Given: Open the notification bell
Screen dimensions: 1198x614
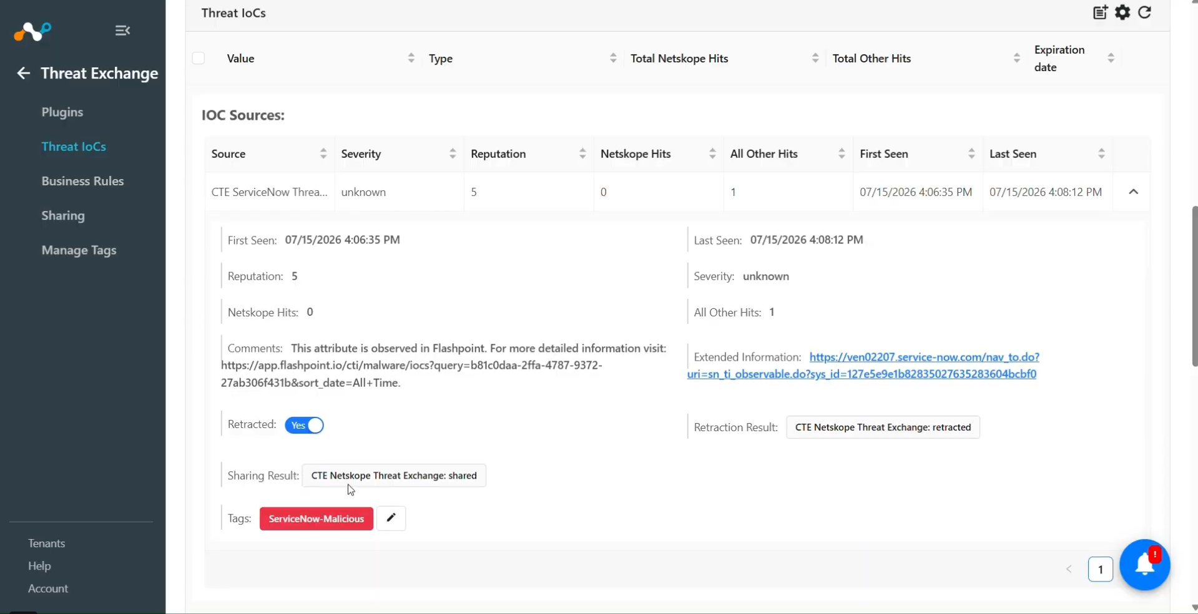Looking at the screenshot, I should tap(1144, 565).
